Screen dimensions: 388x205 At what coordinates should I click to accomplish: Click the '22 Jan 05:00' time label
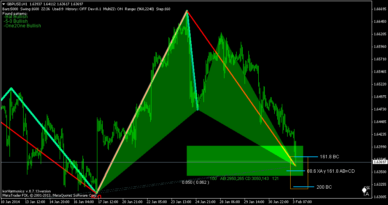coord(156,202)
